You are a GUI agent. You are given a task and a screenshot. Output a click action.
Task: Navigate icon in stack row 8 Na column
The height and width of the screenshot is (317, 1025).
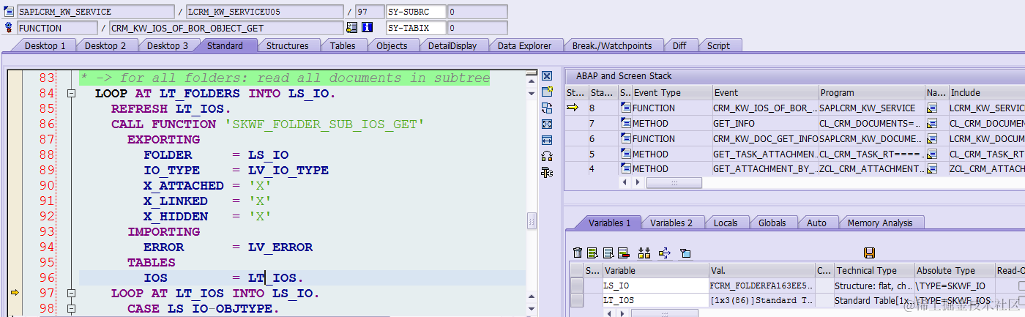click(x=932, y=108)
